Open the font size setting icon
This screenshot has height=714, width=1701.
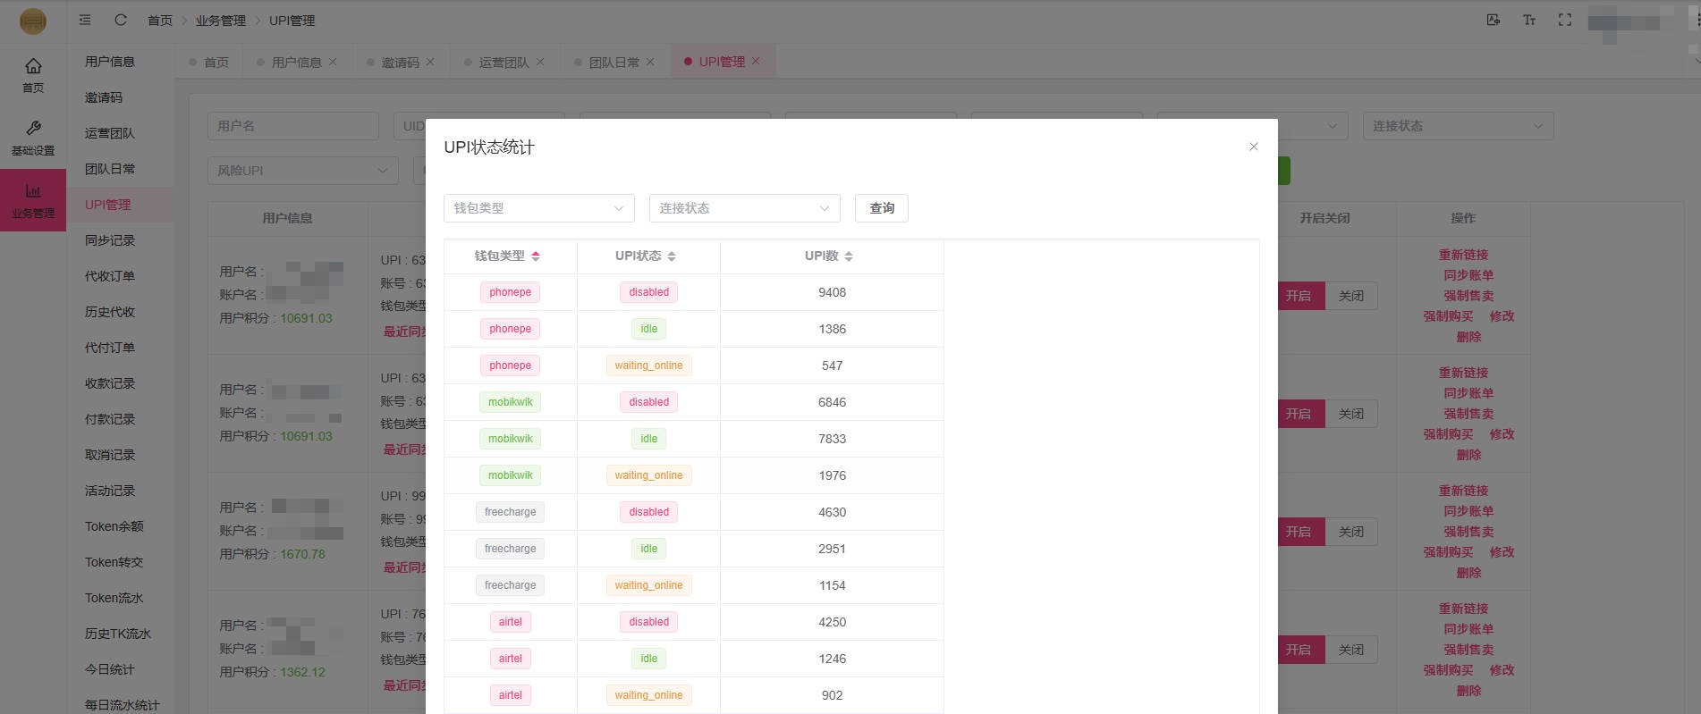pyautogui.click(x=1529, y=20)
